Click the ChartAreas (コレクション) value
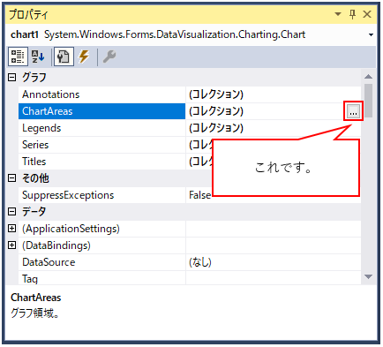383x347 pixels. click(x=216, y=111)
